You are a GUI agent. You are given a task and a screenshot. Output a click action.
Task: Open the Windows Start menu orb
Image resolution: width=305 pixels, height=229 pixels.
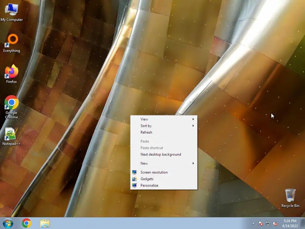tap(8, 223)
